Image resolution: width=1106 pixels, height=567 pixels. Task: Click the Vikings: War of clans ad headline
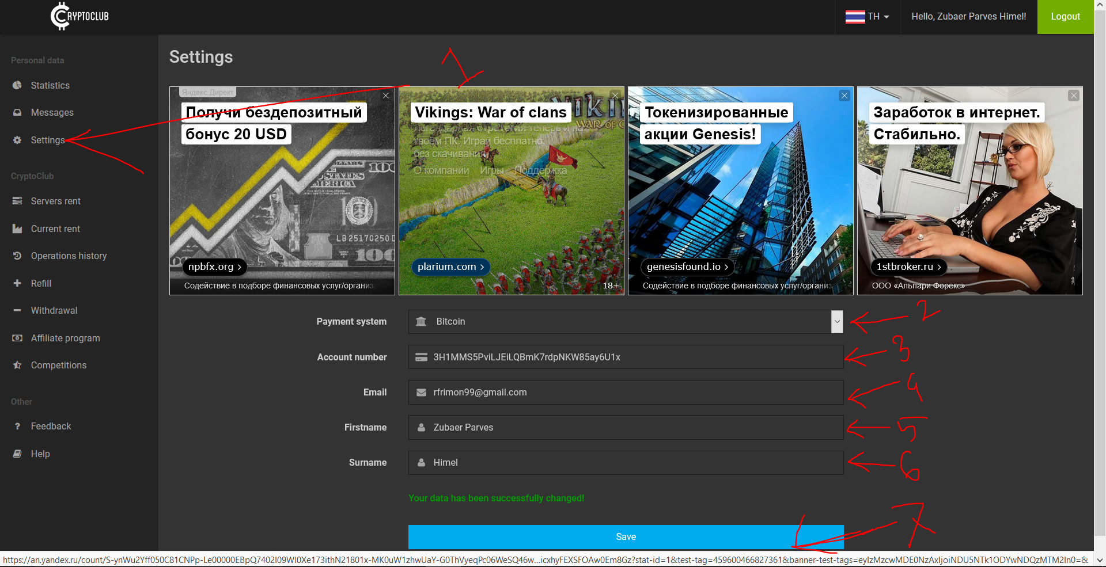(x=491, y=112)
